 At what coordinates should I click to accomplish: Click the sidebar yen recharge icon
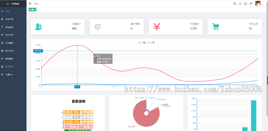pos(2,75)
